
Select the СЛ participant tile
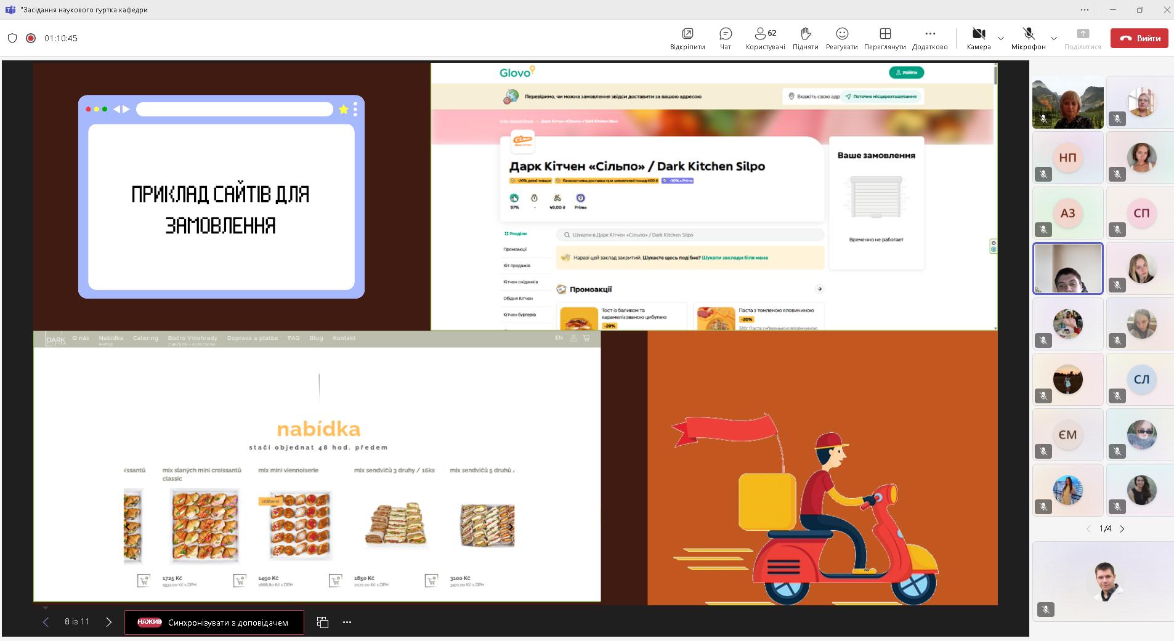(x=1141, y=379)
